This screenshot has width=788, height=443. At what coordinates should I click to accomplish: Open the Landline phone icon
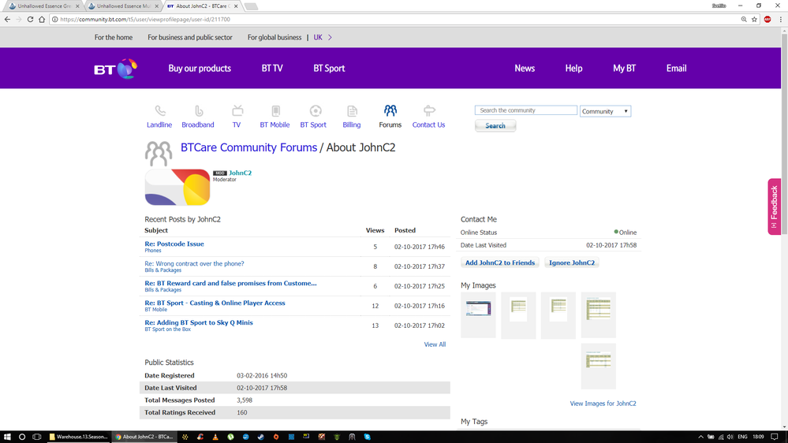coord(160,110)
